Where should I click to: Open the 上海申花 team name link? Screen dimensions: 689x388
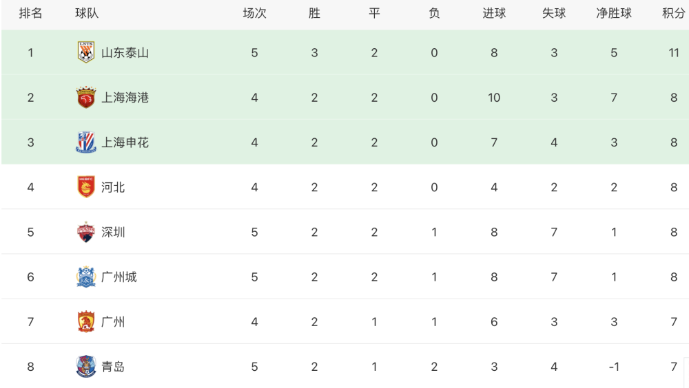(125, 142)
